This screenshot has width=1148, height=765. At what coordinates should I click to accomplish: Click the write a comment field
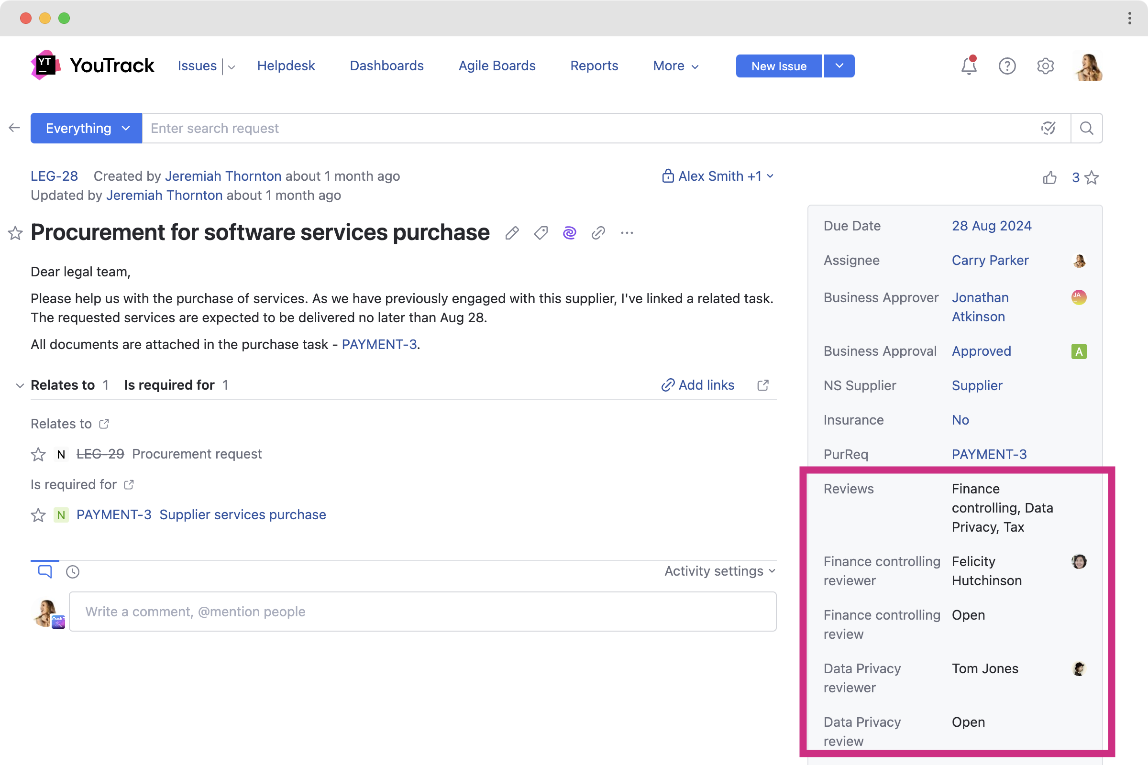point(423,612)
